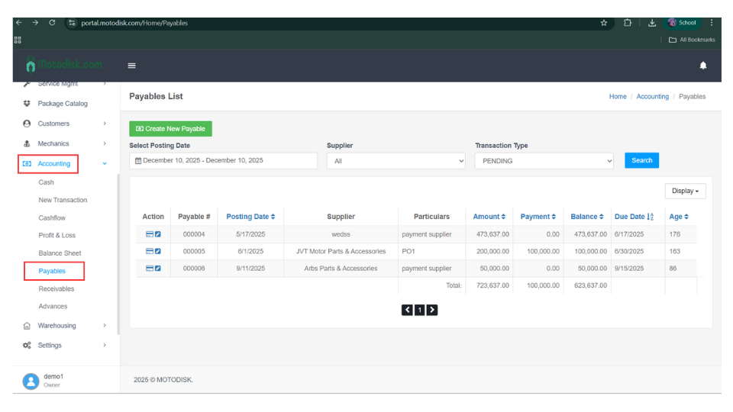Sort table by Posting Date column

(x=250, y=217)
